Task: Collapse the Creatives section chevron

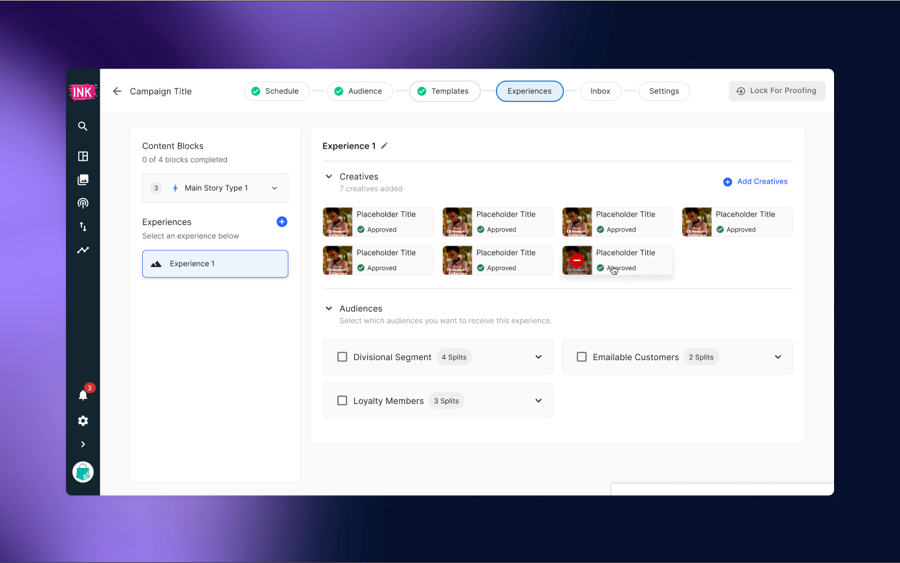Action: coord(328,176)
